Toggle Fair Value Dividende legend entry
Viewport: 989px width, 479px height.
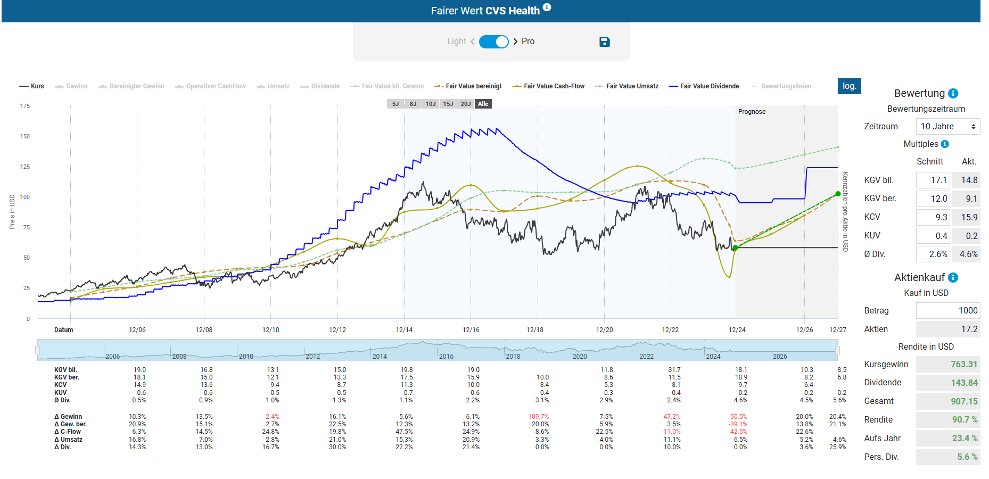click(704, 86)
